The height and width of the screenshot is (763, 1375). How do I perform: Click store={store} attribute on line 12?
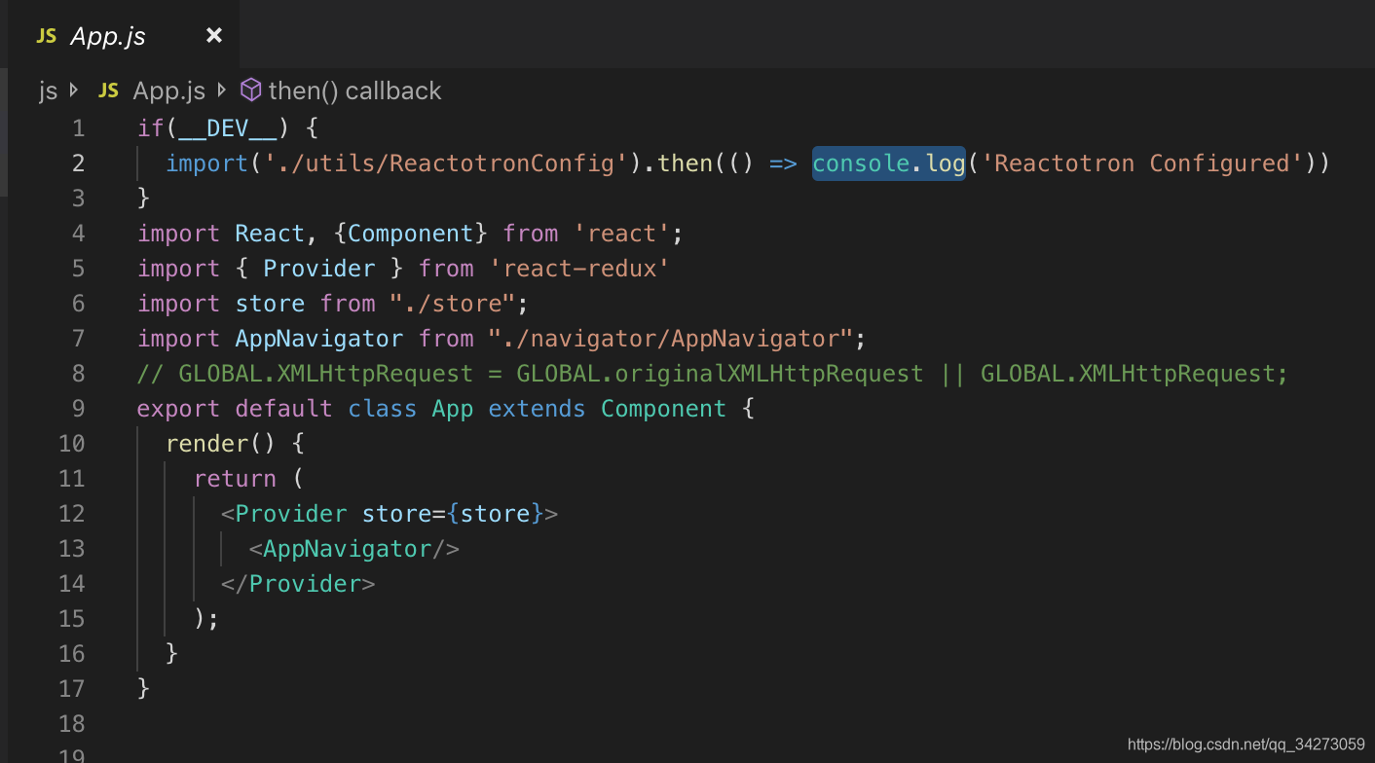[x=453, y=514]
